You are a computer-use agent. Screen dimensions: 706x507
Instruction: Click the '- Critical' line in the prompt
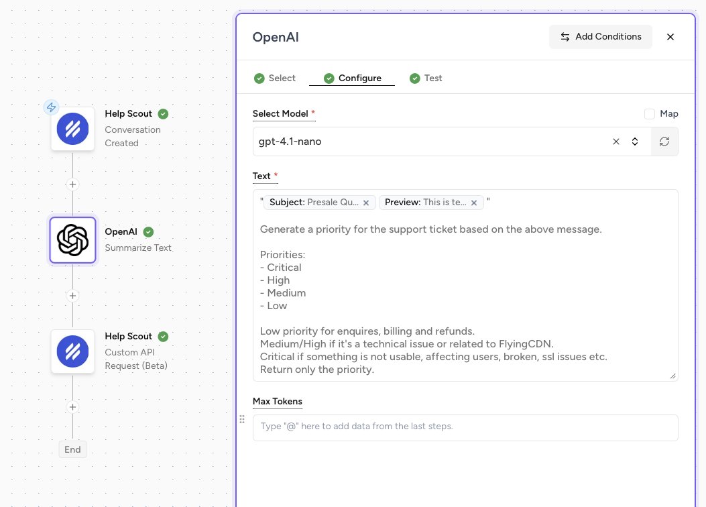tap(280, 268)
